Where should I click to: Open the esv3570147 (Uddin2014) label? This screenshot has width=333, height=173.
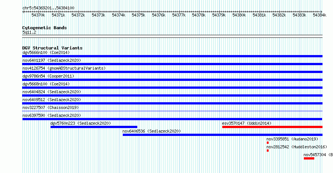click(x=247, y=123)
